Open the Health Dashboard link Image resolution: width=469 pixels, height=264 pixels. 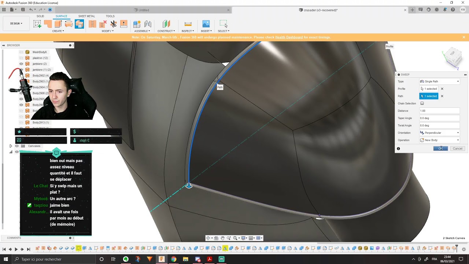[289, 37]
